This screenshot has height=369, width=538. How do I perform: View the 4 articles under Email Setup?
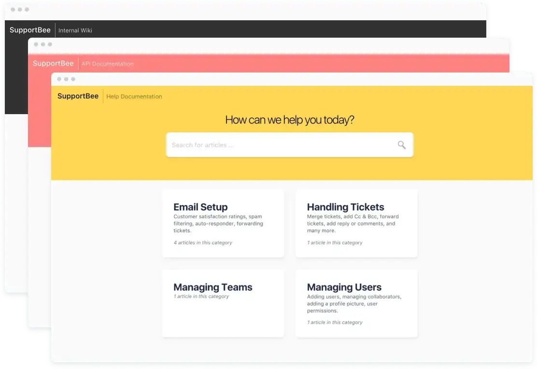click(x=202, y=242)
